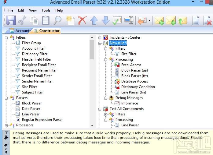Select Block Parser (ttt) entry
Image resolution: width=213 pixels, height=155 pixels.
[x=134, y=76]
